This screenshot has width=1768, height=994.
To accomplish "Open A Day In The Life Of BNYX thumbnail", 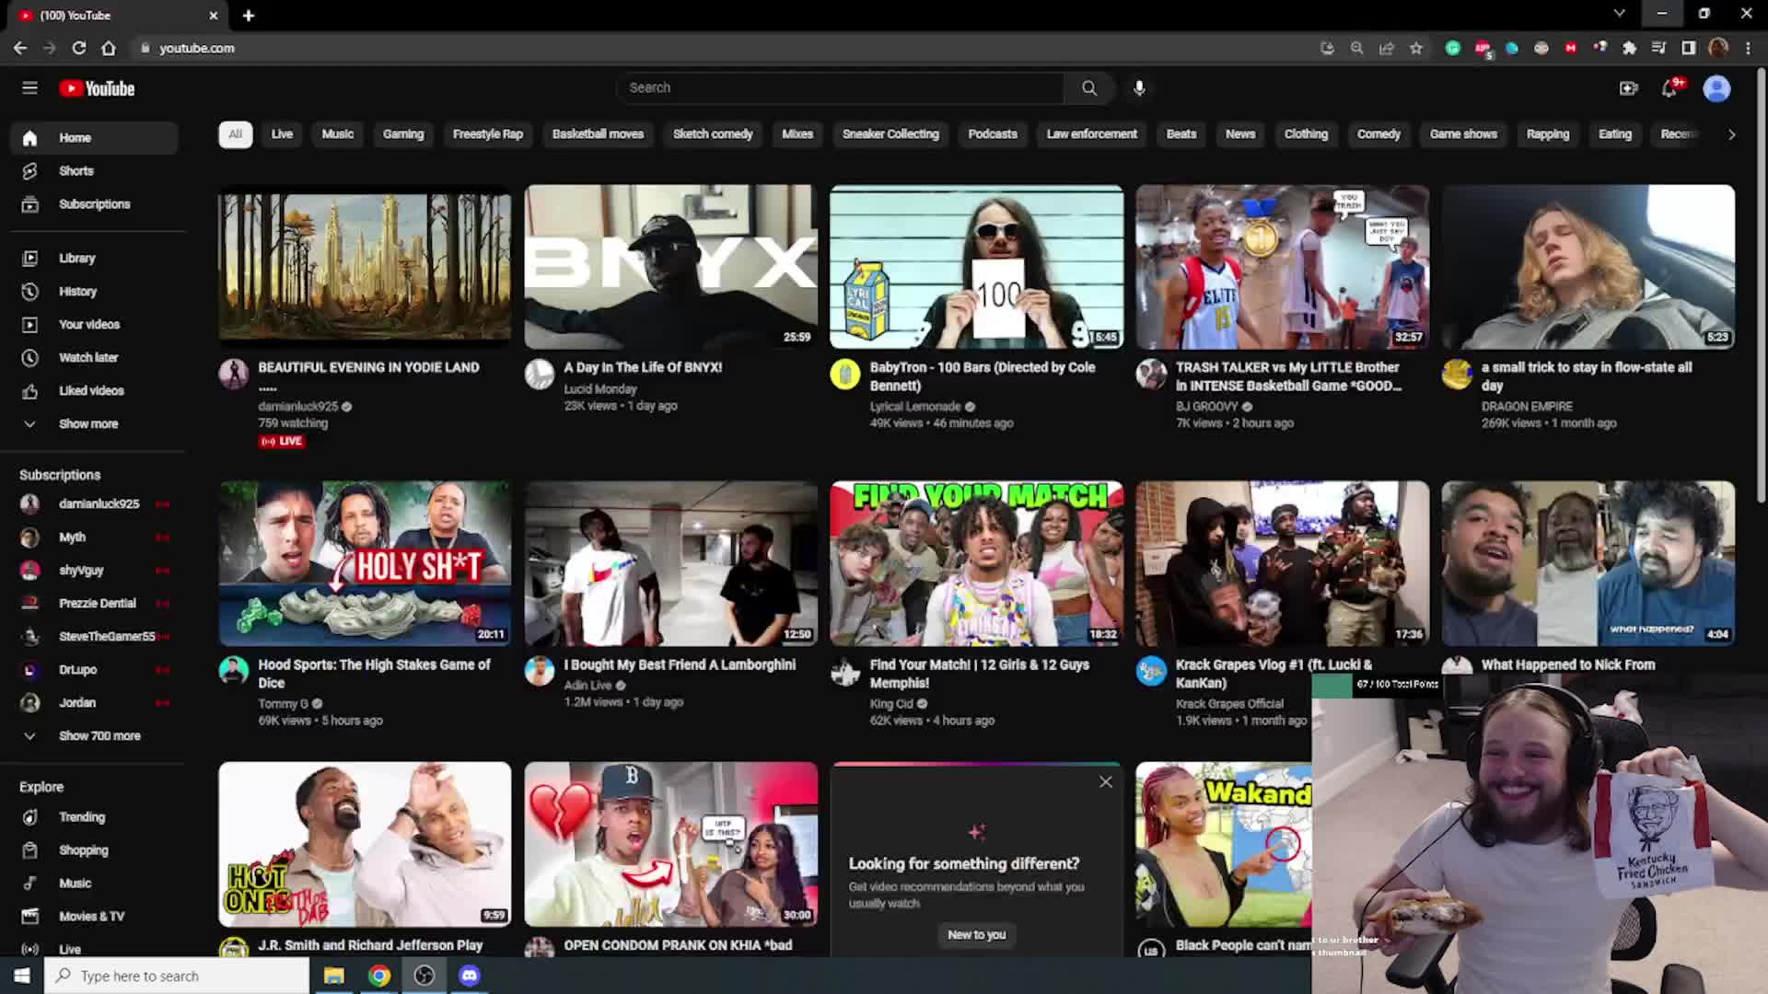I will (670, 267).
